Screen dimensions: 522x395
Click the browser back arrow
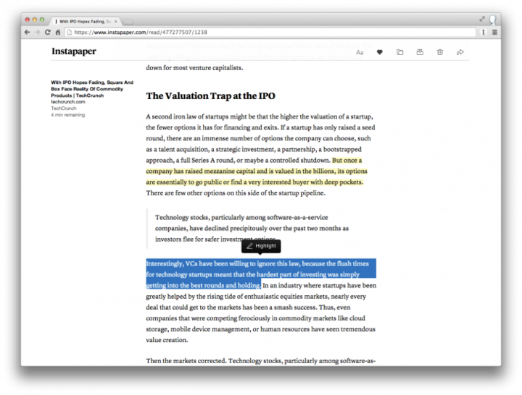click(27, 33)
